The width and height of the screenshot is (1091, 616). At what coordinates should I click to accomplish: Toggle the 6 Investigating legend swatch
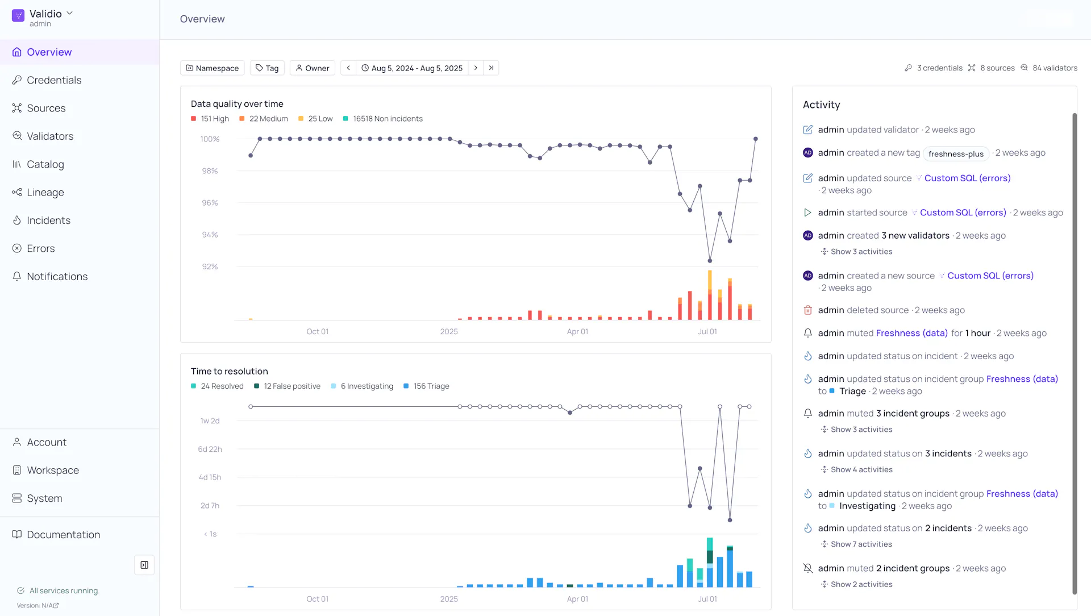[x=334, y=386]
